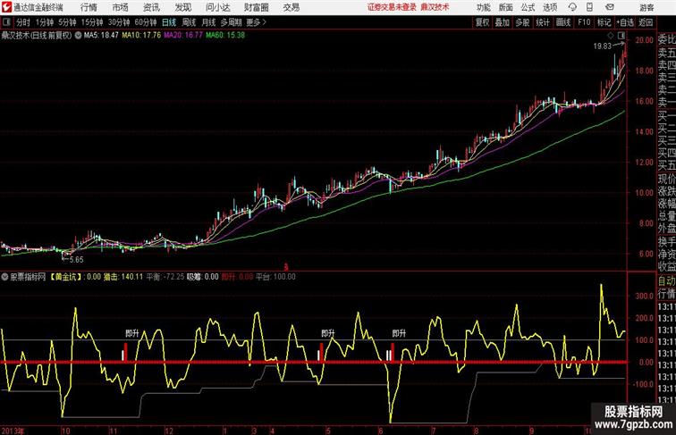Select the 日线 daily period tab
Viewport: 676px width, 435px height.
(x=169, y=22)
